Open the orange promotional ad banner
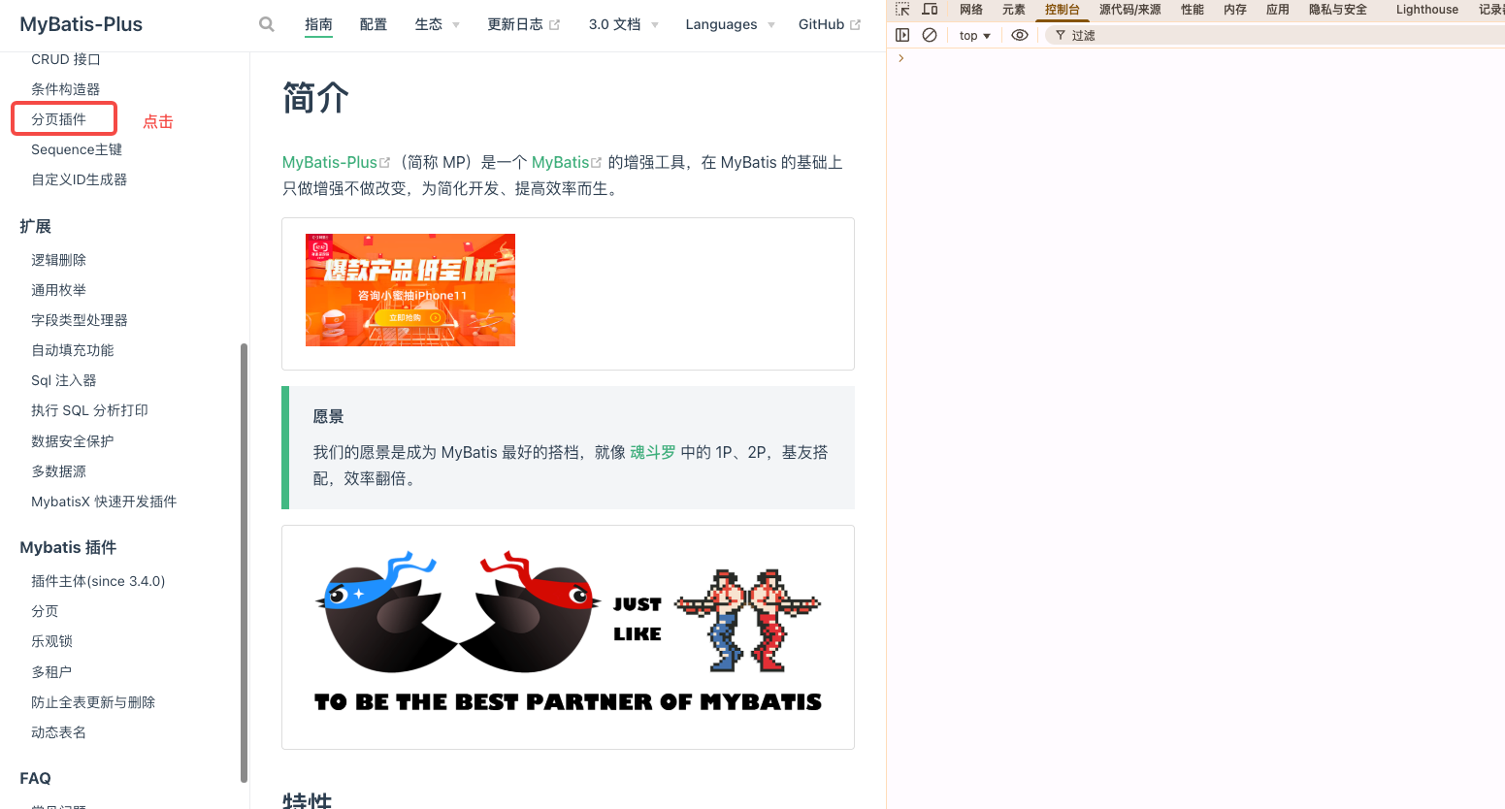1505x809 pixels. coord(410,290)
